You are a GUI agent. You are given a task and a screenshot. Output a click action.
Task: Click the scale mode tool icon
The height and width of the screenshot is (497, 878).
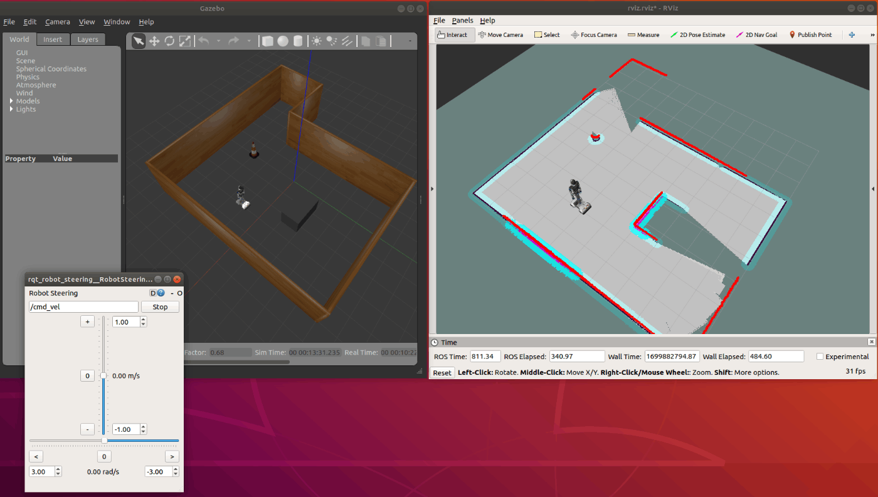(x=185, y=41)
